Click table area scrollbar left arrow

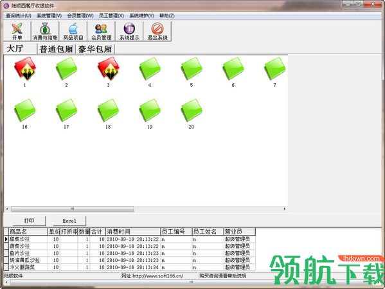(7, 209)
